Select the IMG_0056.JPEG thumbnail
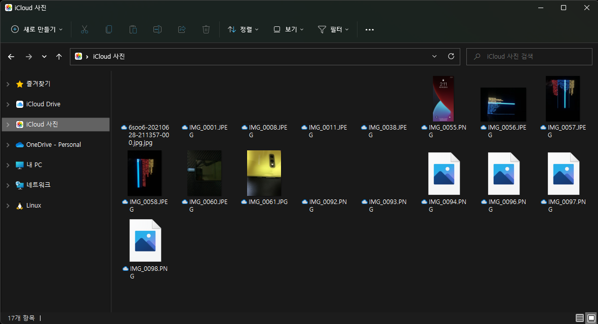Viewport: 598px width, 324px height. (x=503, y=104)
